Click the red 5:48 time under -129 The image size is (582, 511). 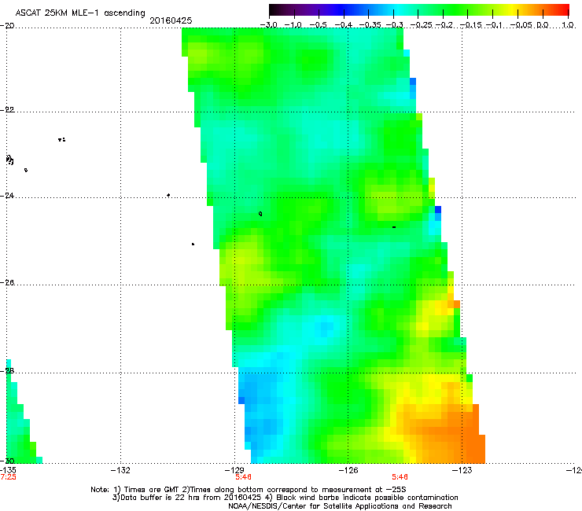(x=244, y=477)
